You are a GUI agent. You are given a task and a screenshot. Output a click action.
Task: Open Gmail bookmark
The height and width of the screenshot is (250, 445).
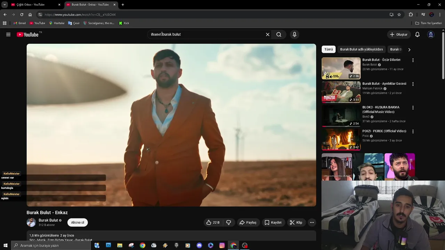coord(19,23)
